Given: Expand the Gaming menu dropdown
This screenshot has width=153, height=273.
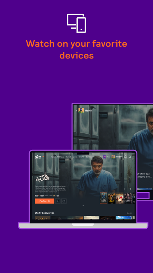Looking at the screenshot, I should 89,157.
